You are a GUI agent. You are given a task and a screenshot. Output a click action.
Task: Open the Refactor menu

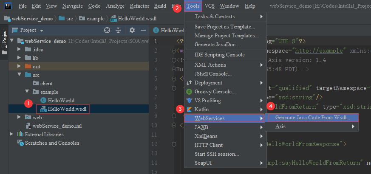[139, 6]
